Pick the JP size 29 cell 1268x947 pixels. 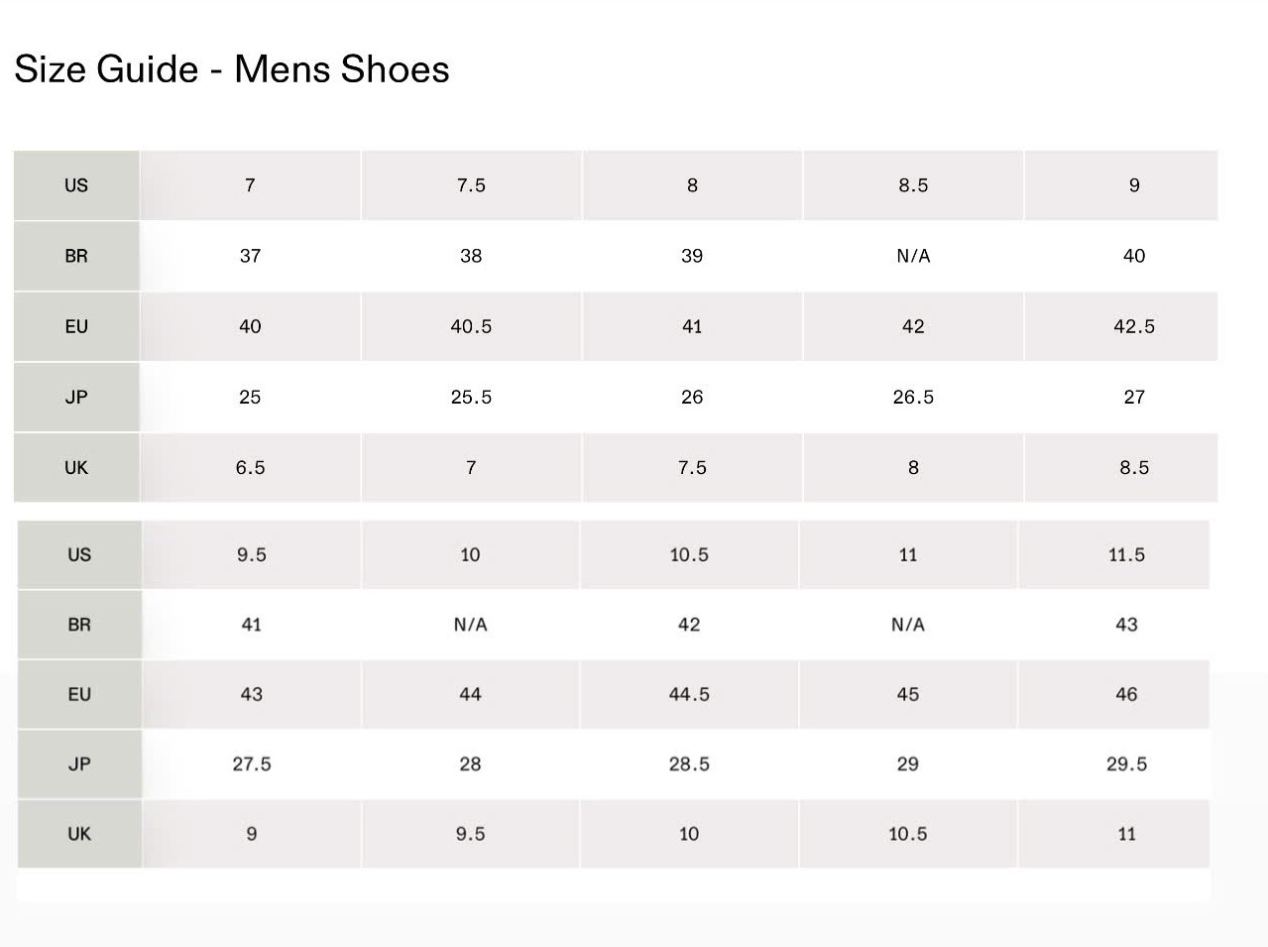click(908, 764)
